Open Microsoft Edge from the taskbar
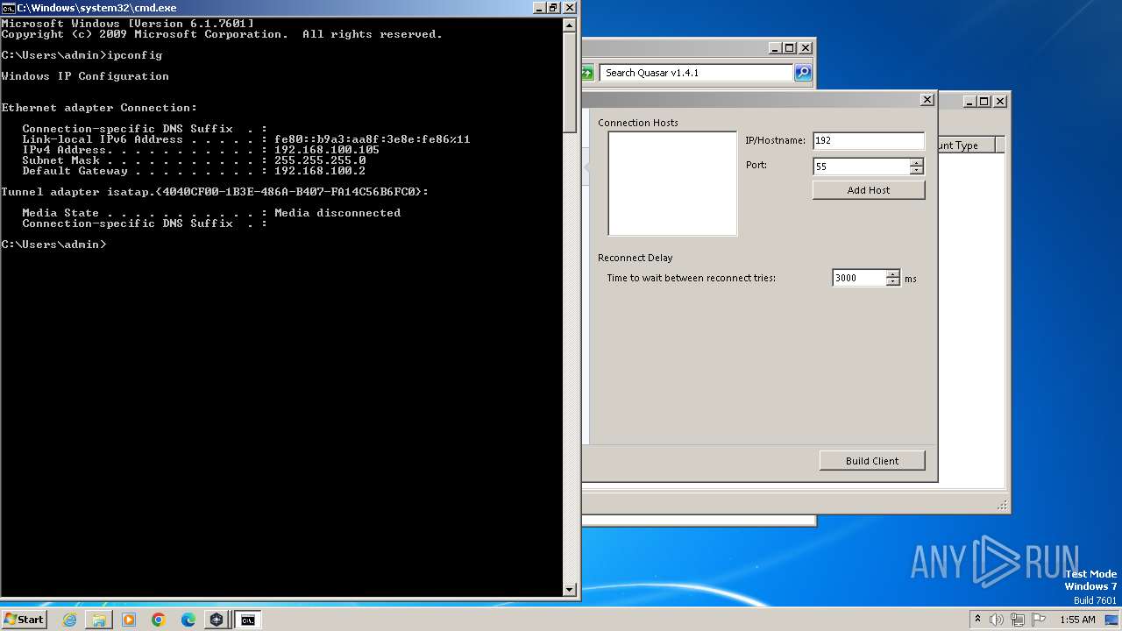 tap(188, 620)
